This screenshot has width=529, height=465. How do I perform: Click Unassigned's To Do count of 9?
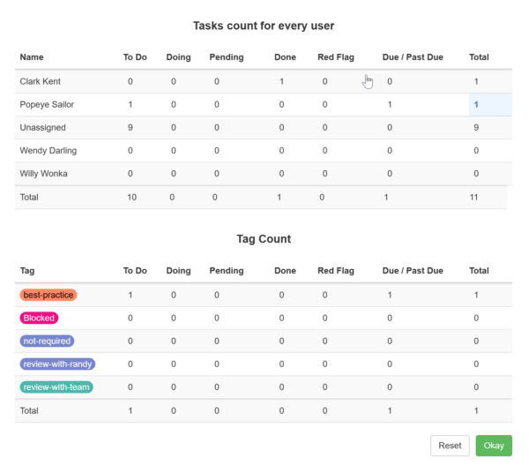[x=130, y=127]
